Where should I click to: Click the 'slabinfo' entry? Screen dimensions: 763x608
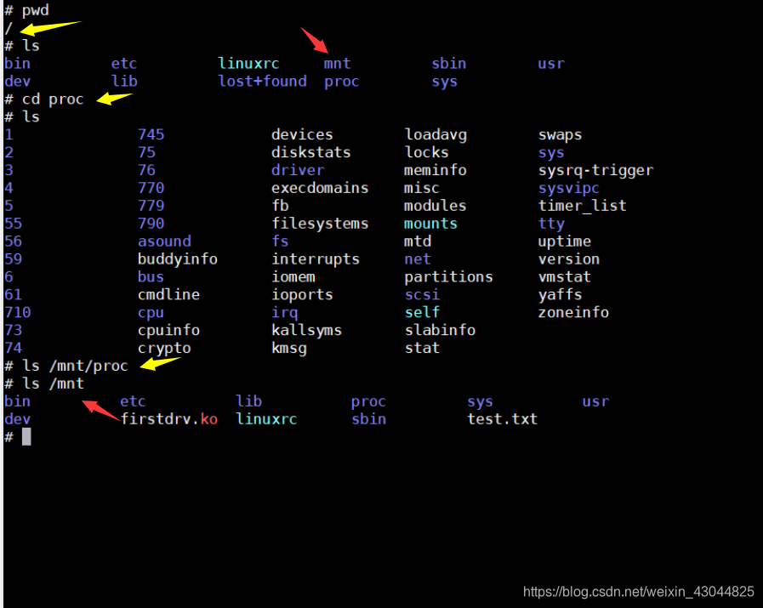[440, 330]
